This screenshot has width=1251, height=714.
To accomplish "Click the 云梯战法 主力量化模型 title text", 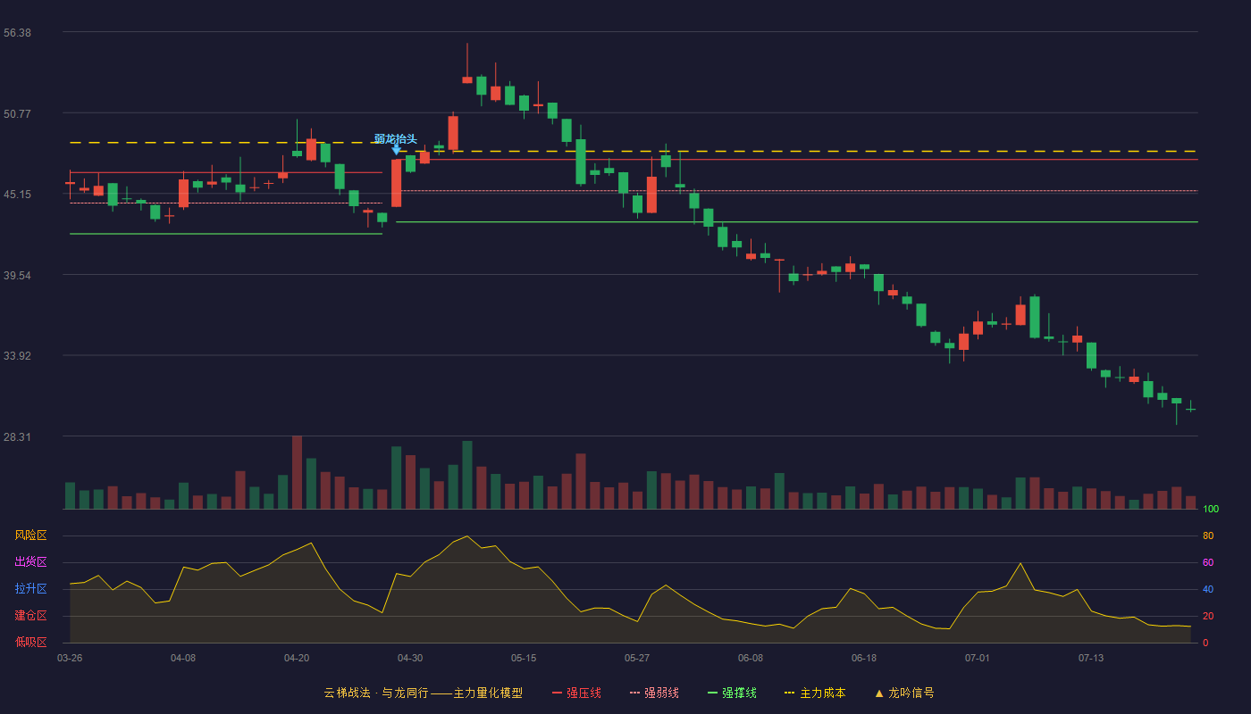I will [424, 693].
